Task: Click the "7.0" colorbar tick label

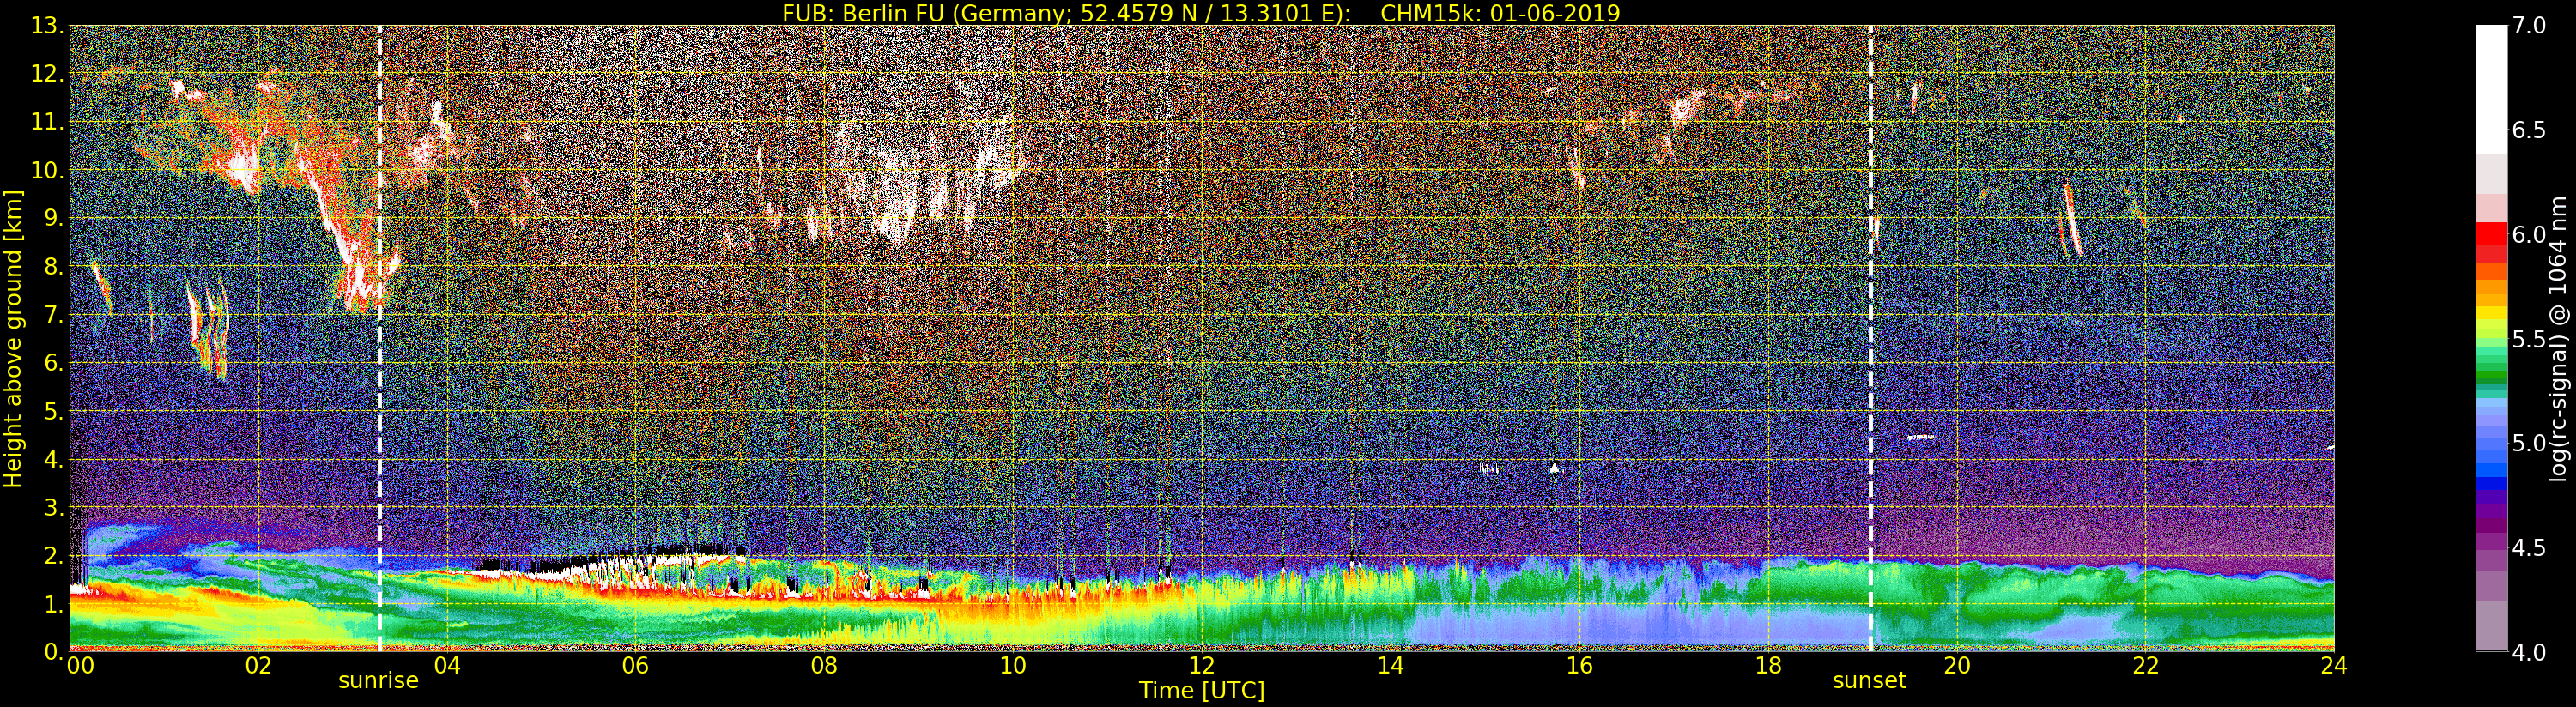Action: [2528, 26]
